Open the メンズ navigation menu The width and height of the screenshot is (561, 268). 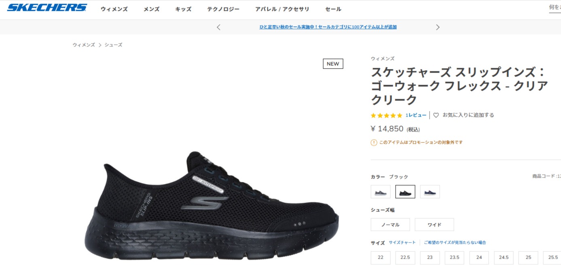pos(152,9)
